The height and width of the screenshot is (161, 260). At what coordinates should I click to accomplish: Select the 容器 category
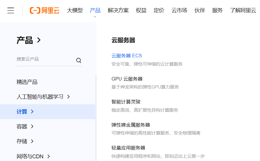pos(22,127)
